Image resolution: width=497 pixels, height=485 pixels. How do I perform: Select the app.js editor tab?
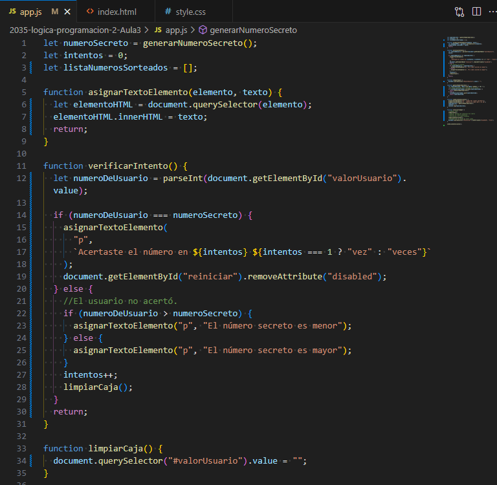[x=38, y=12]
